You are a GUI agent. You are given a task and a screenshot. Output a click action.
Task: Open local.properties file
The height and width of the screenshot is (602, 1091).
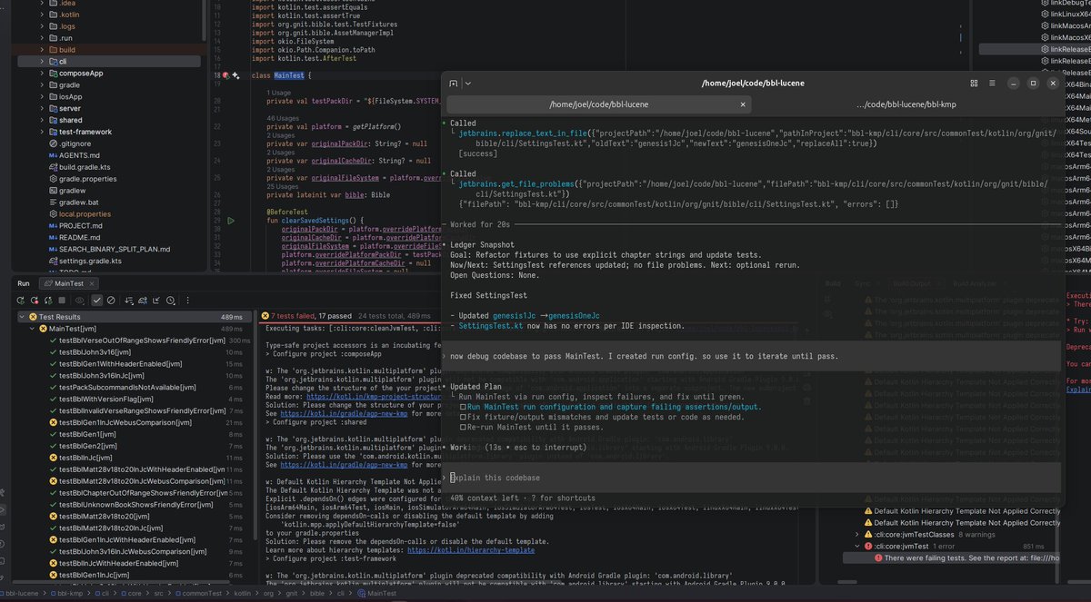(x=79, y=213)
